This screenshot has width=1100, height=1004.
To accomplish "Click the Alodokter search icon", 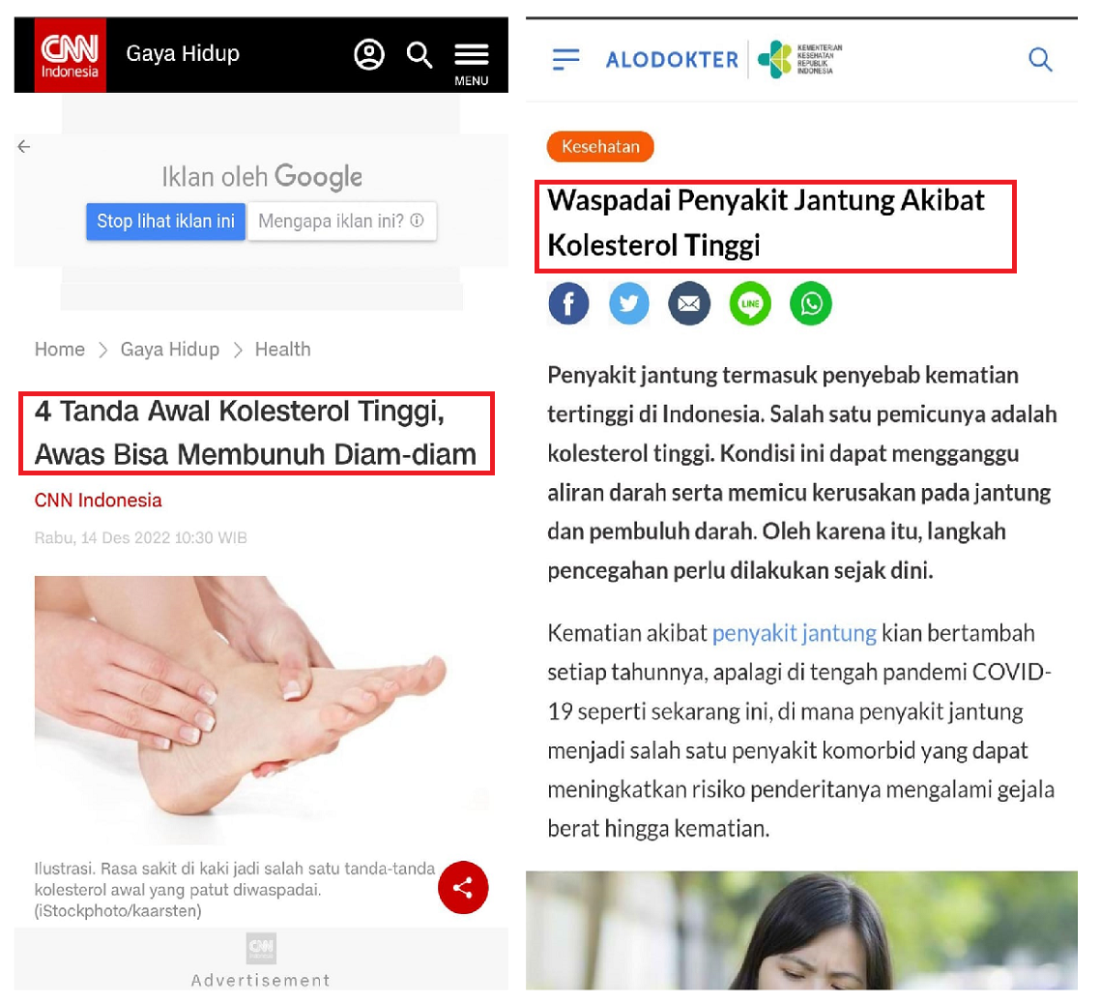I will (1040, 60).
